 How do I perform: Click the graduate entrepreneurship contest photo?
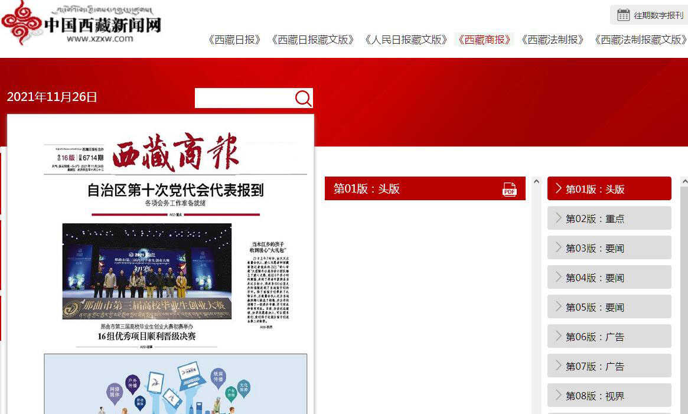coord(147,272)
